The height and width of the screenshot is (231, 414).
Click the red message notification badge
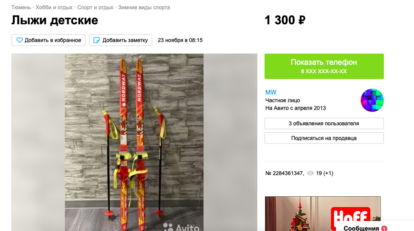[384, 228]
